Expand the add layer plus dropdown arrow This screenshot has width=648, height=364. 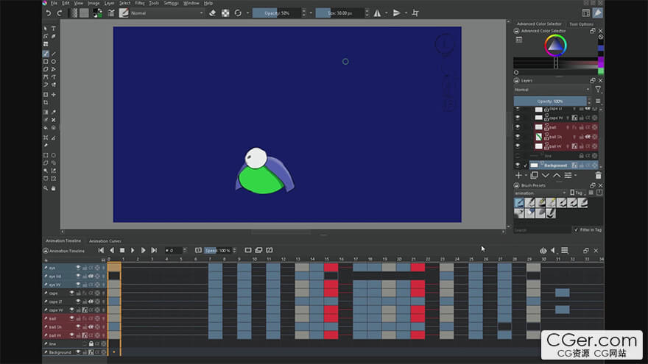click(525, 176)
